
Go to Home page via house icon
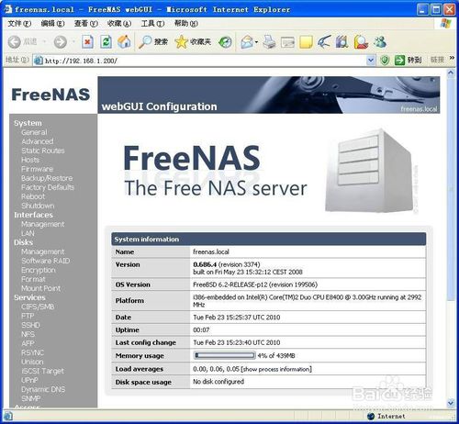click(124, 42)
